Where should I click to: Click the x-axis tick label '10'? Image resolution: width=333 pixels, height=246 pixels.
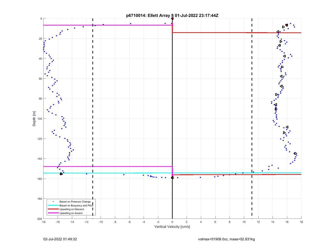click(x=244, y=222)
